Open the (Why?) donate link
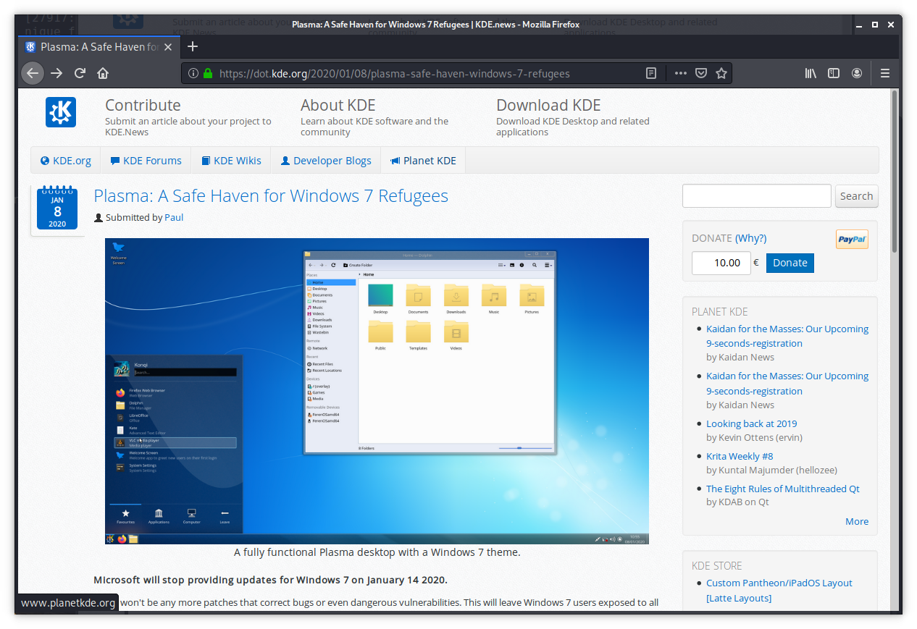The width and height of the screenshot is (917, 629). point(750,238)
